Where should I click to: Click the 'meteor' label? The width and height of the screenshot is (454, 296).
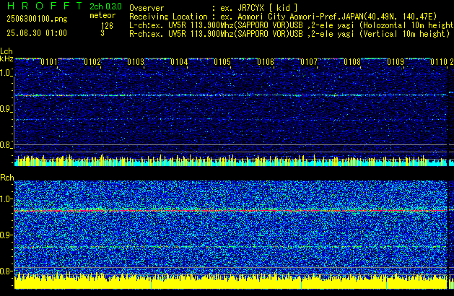pos(102,15)
